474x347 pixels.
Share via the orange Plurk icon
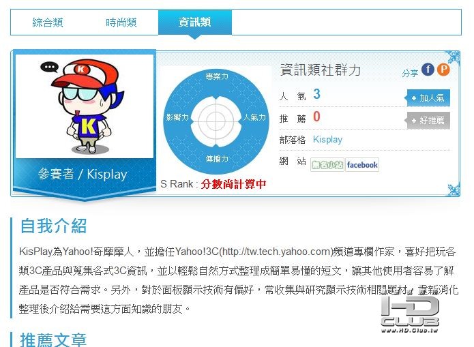pos(443,70)
